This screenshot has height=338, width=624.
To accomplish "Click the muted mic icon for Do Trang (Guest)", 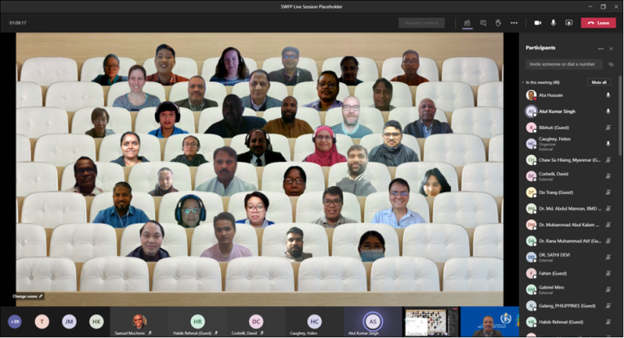I will click(x=608, y=193).
